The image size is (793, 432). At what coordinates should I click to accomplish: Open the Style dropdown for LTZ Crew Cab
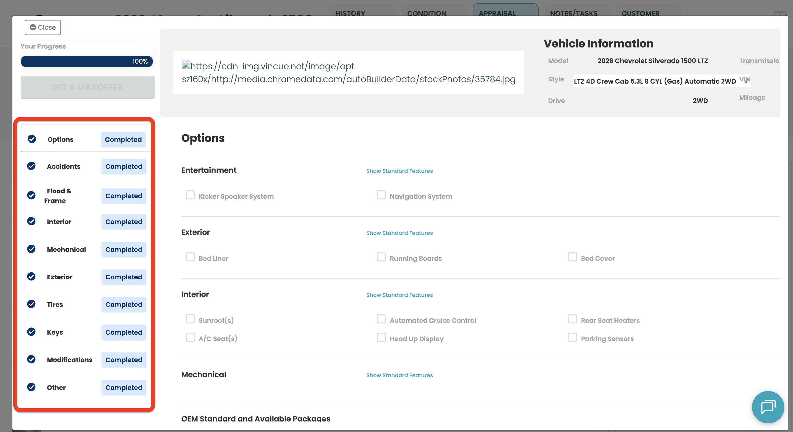pyautogui.click(x=661, y=81)
